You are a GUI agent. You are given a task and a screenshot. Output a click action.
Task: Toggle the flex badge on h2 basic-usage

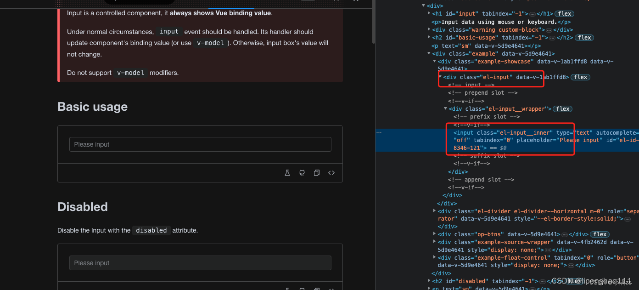(584, 38)
